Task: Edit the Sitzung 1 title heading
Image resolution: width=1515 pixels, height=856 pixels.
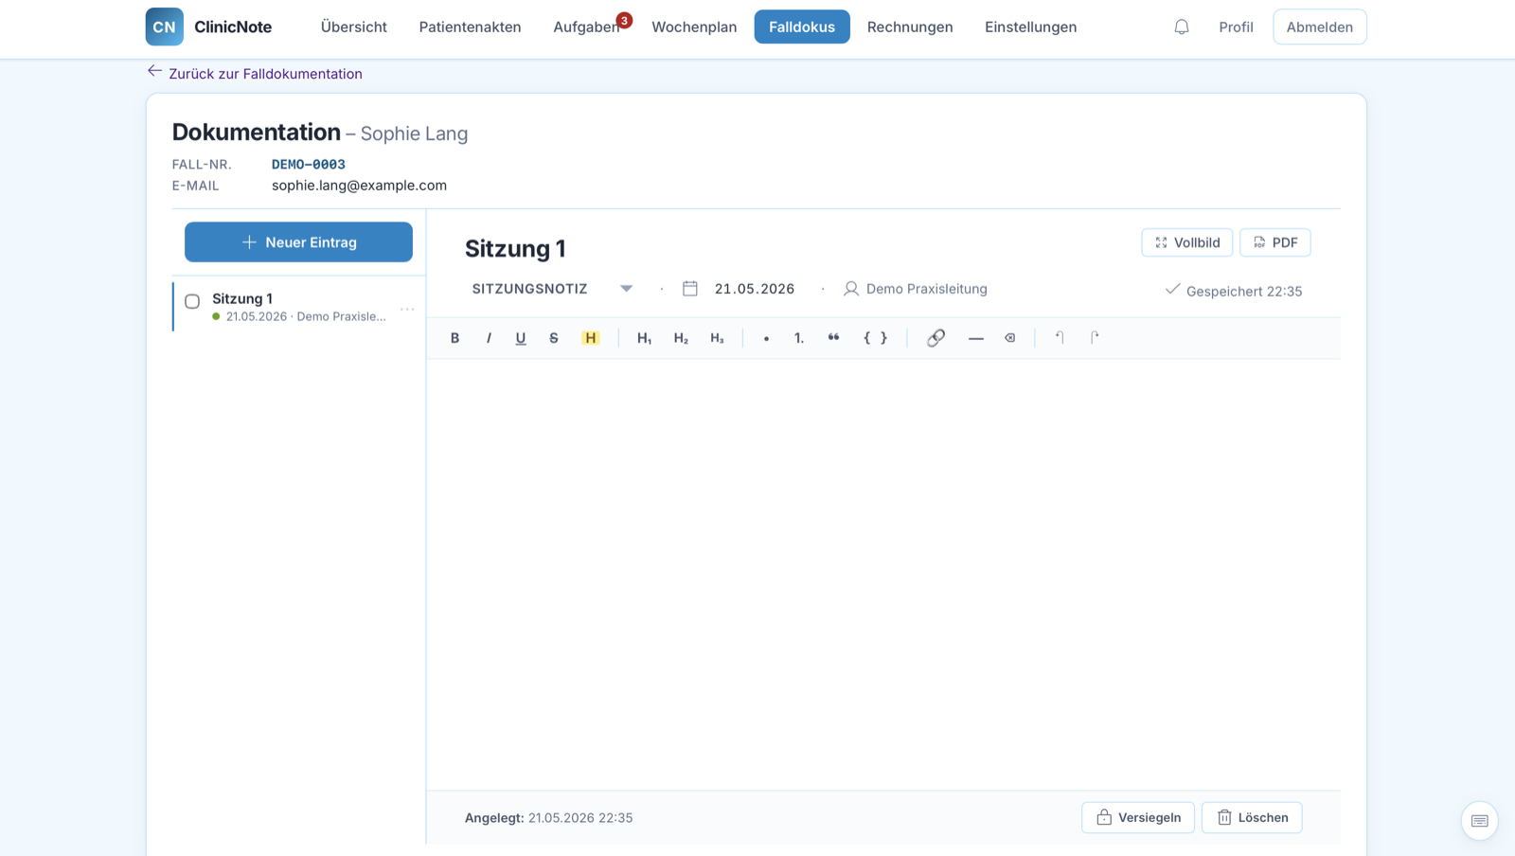Action: (x=515, y=249)
